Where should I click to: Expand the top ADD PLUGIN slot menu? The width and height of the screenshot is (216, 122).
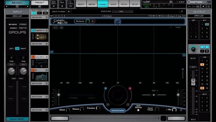click(x=47, y=17)
